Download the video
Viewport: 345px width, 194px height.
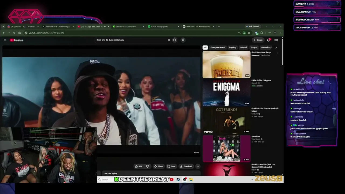click(186, 166)
